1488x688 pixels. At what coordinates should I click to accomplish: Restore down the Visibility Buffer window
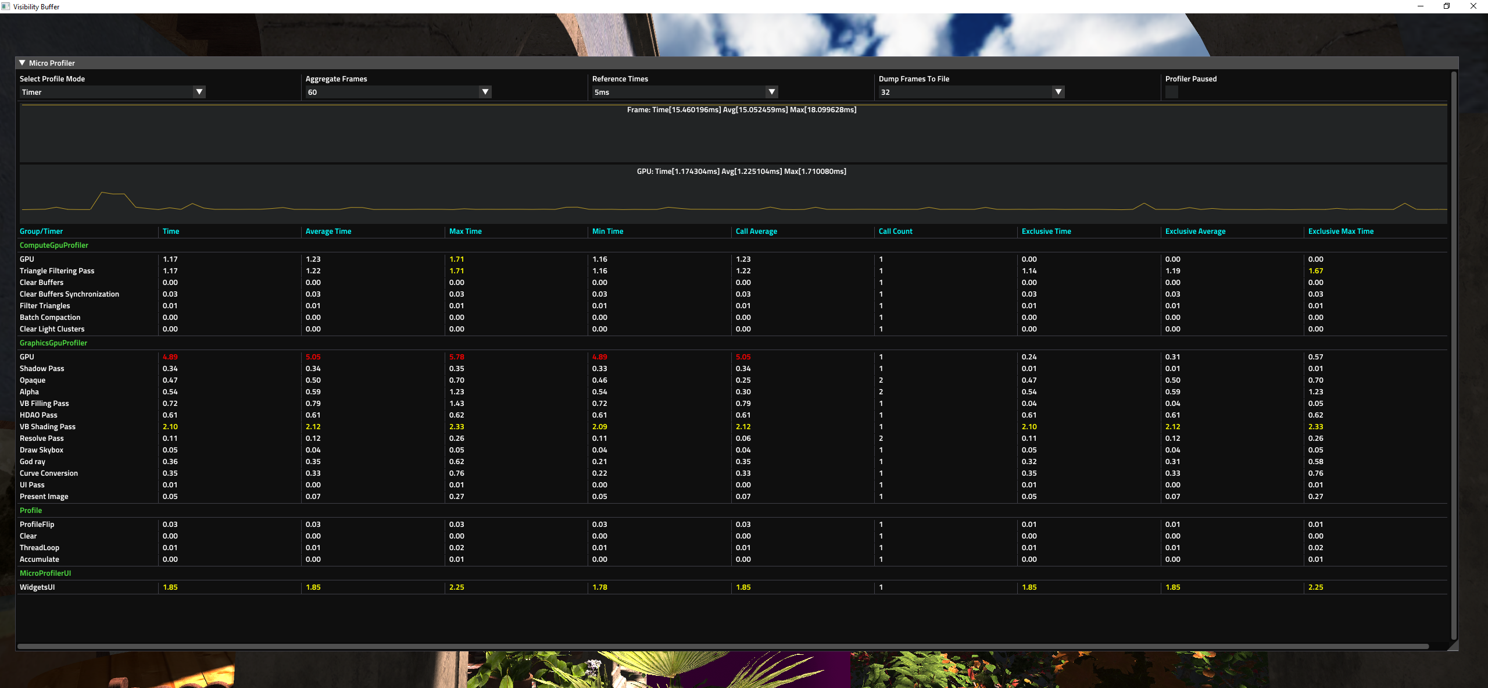point(1447,6)
